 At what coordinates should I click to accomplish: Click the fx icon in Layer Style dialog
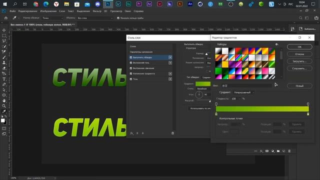(x=131, y=133)
